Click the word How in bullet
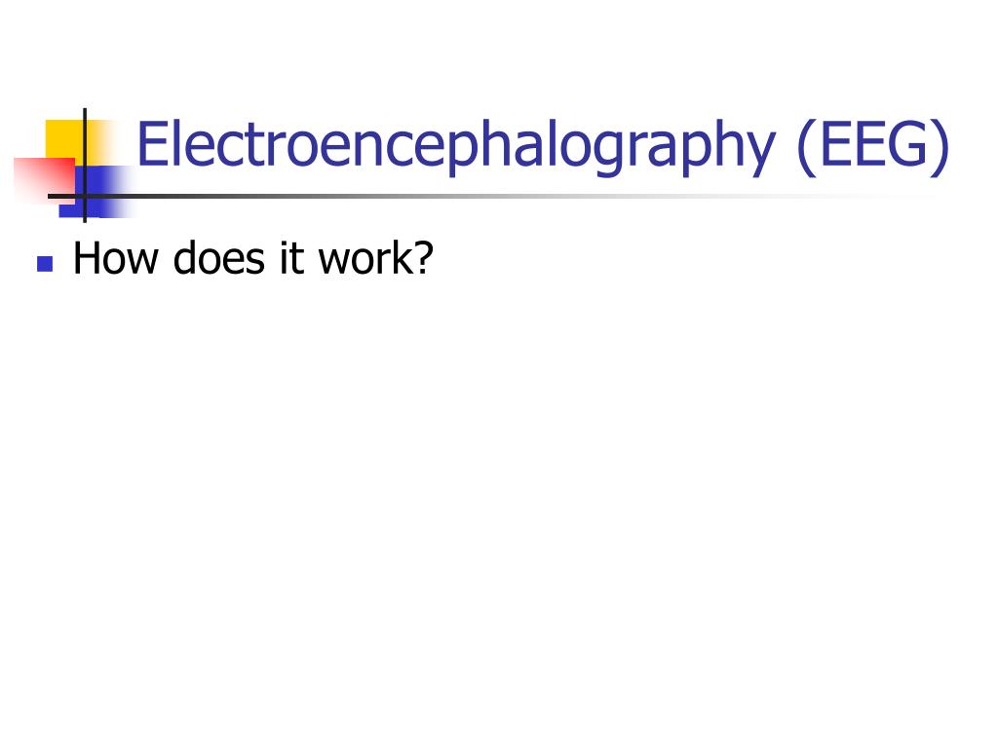Image resolution: width=998 pixels, height=748 pixels. (116, 258)
